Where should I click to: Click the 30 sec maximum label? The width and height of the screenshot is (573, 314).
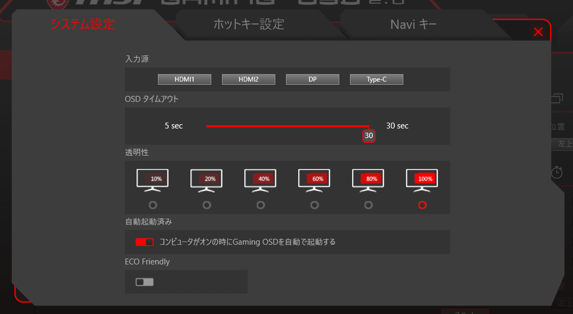pyautogui.click(x=397, y=126)
